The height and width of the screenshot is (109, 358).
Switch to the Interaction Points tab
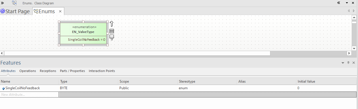coord(102,71)
